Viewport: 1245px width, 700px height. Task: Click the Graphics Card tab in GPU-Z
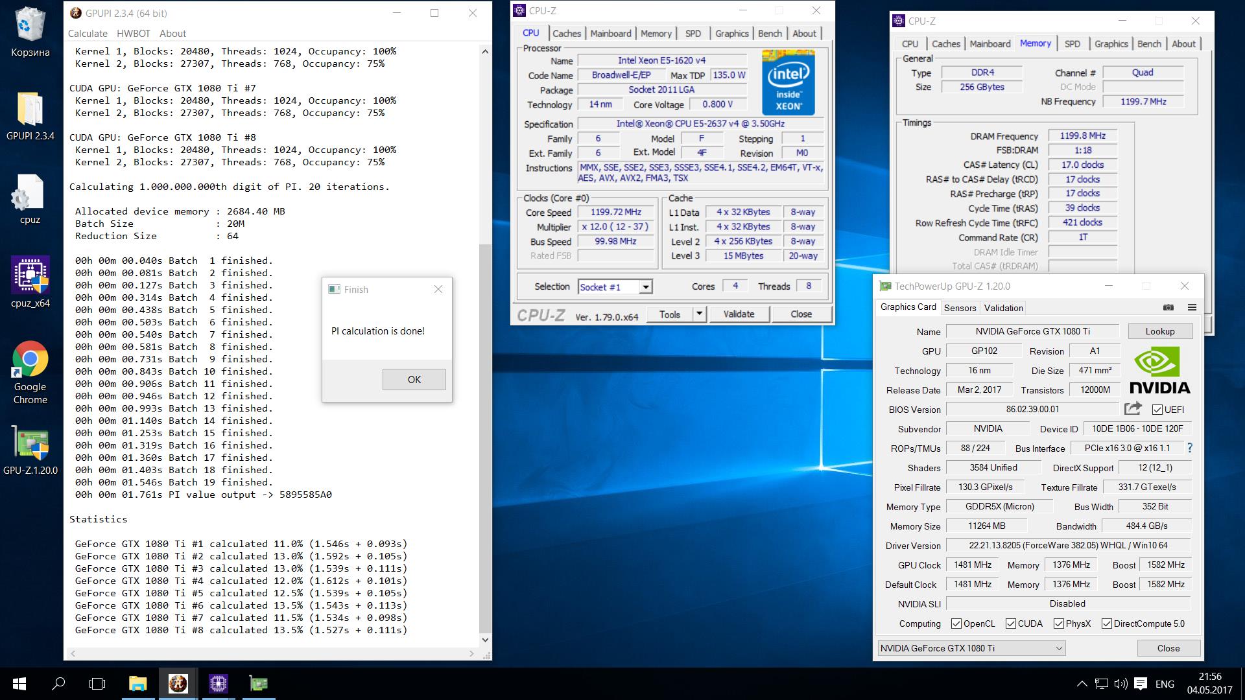click(908, 307)
